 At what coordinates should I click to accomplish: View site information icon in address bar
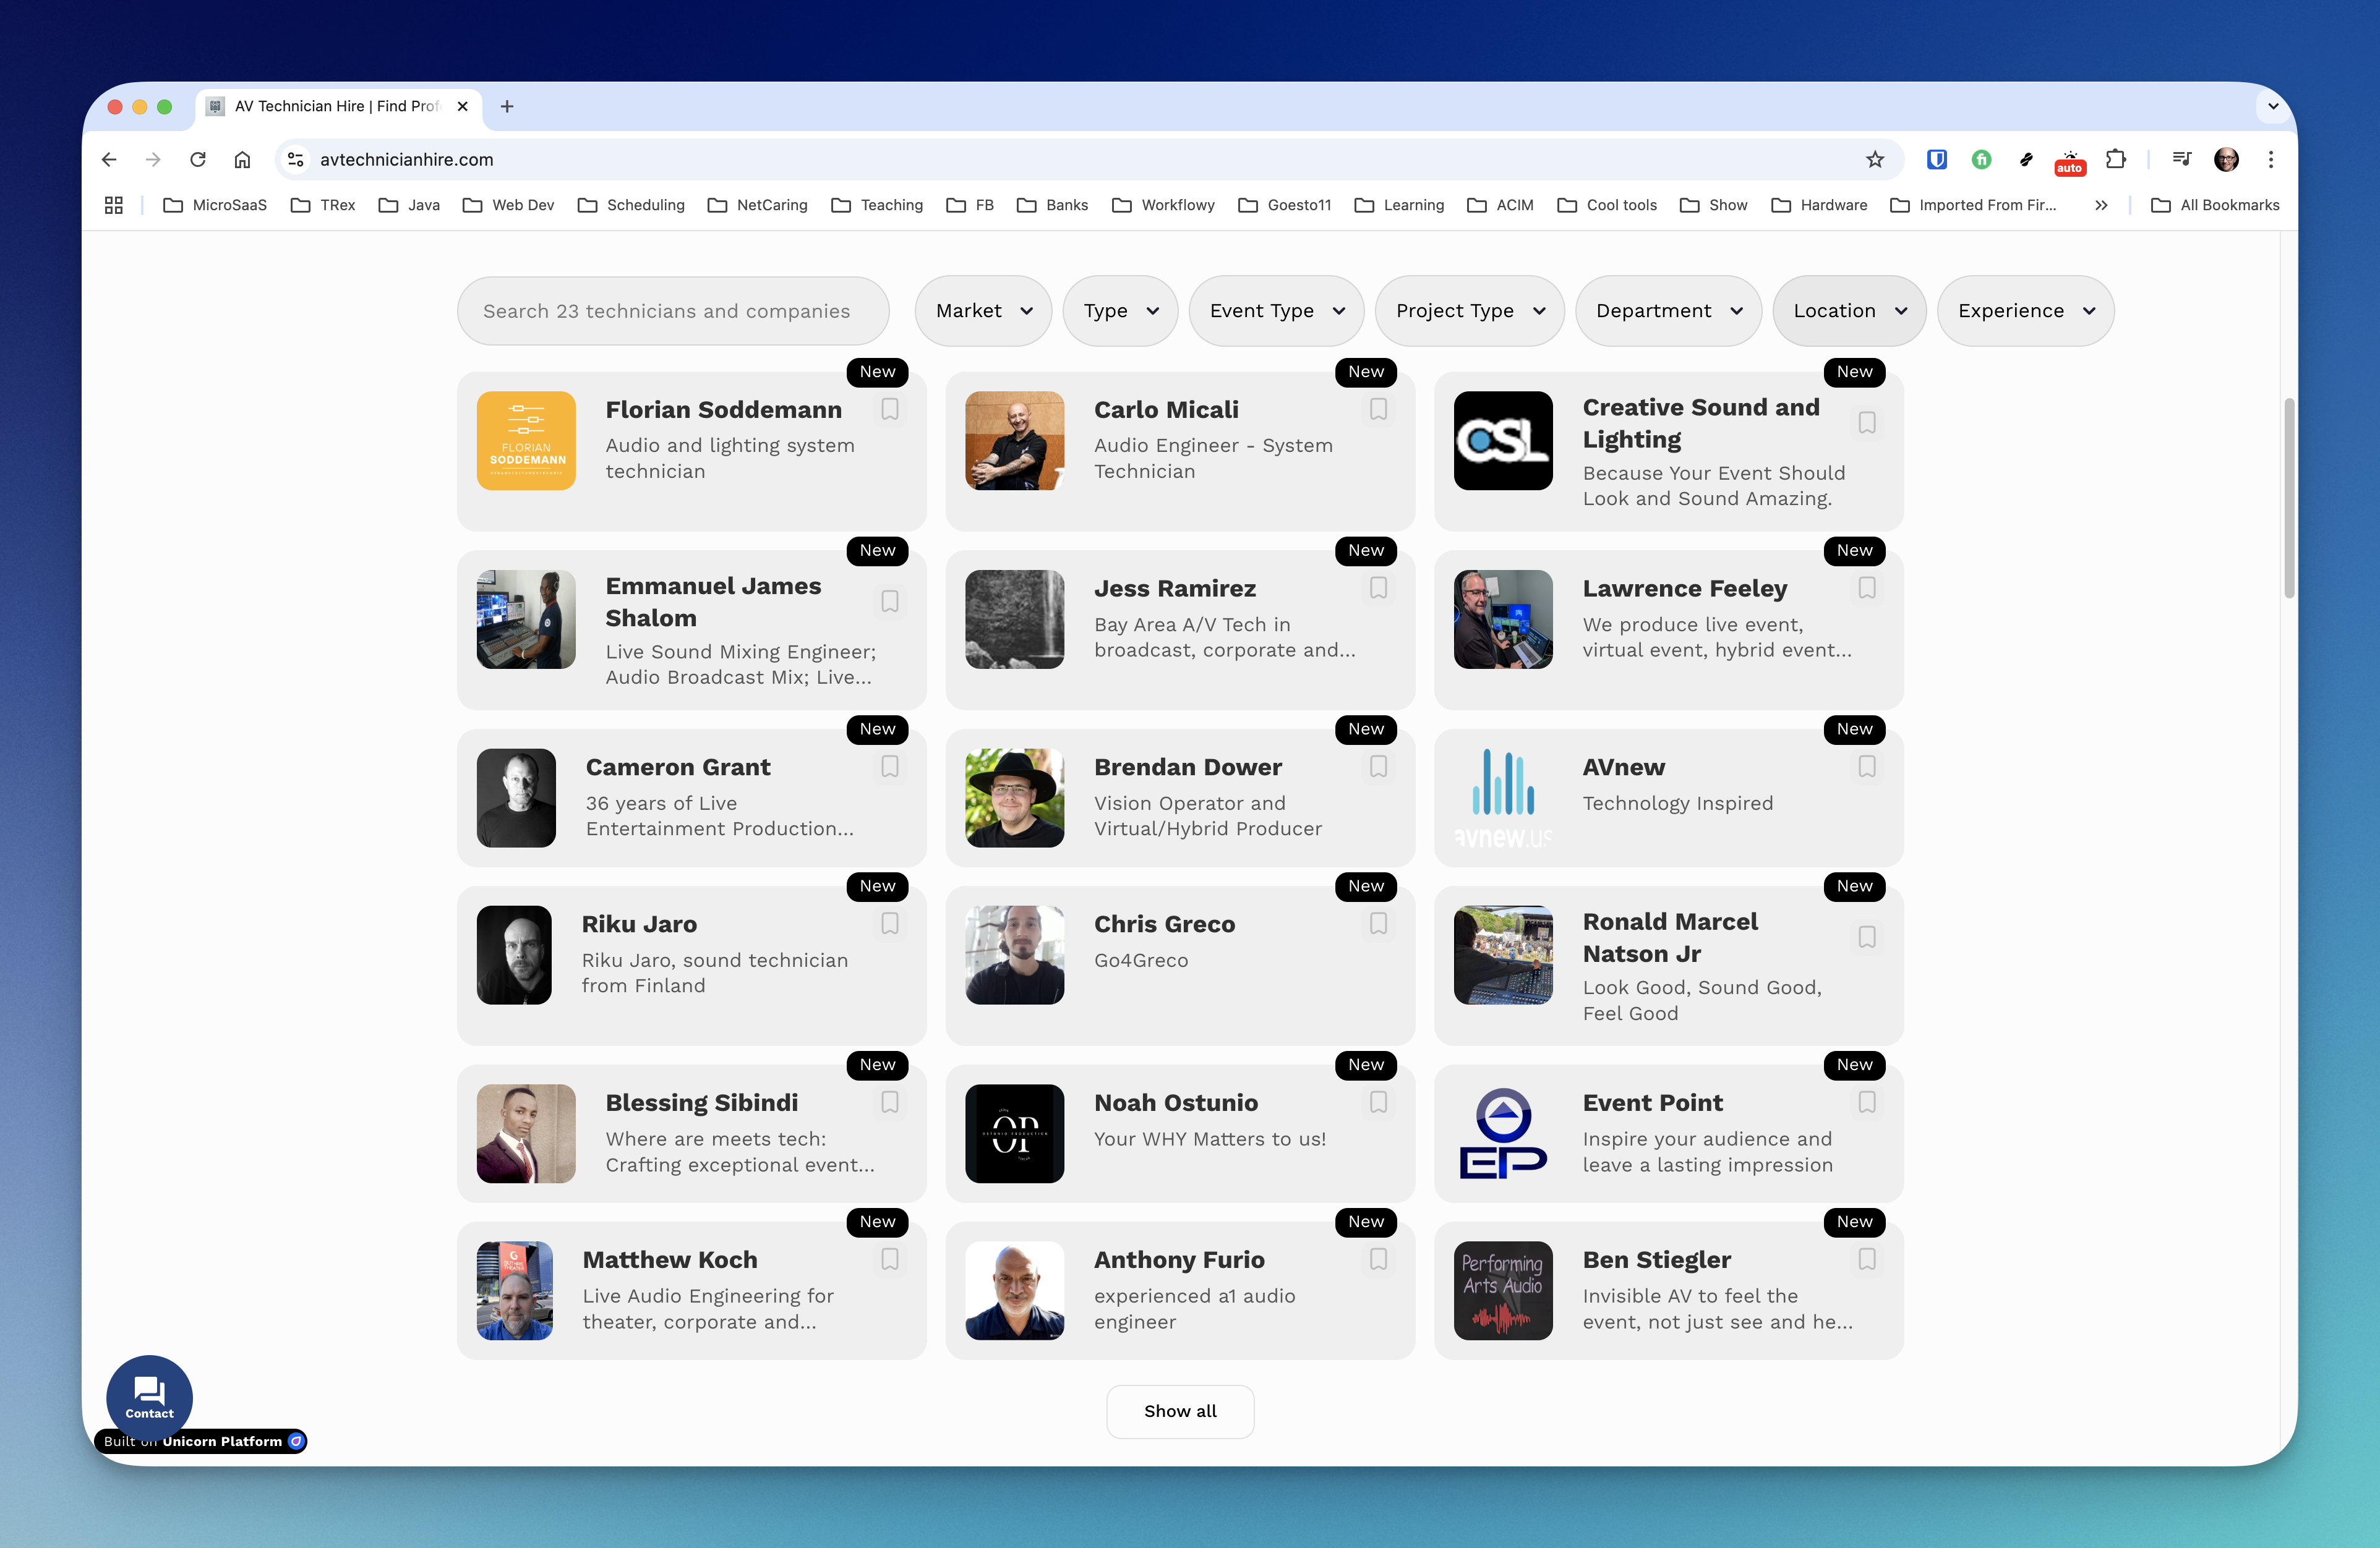(x=295, y=160)
